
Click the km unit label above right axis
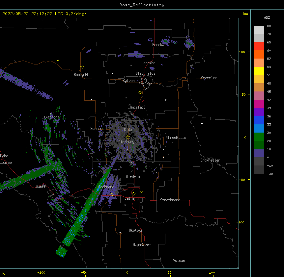click(245, 14)
